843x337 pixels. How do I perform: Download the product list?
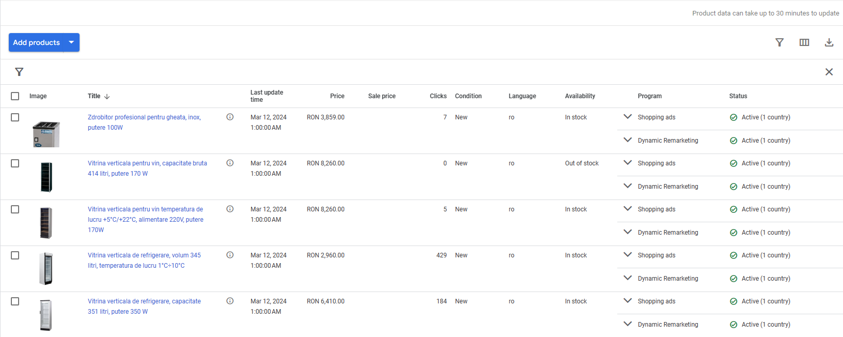[x=829, y=42]
